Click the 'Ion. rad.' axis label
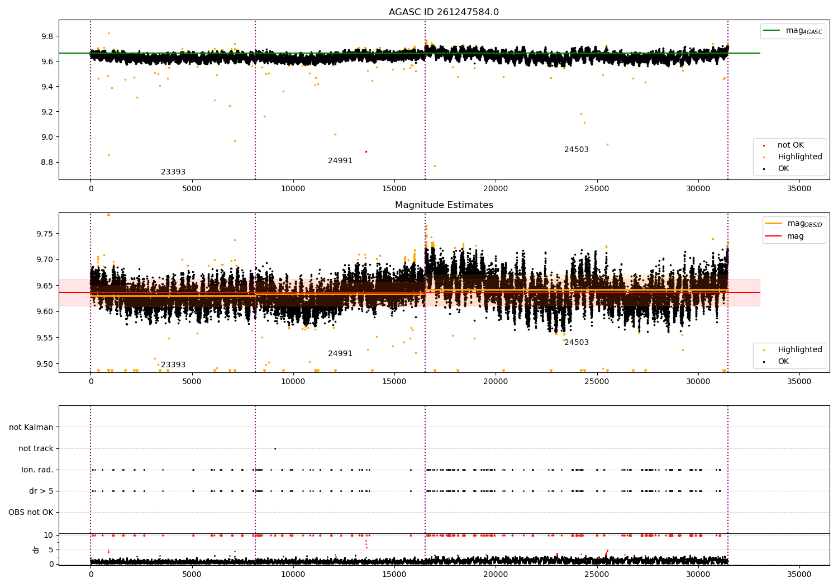This screenshot has width=838, height=587. click(x=37, y=470)
